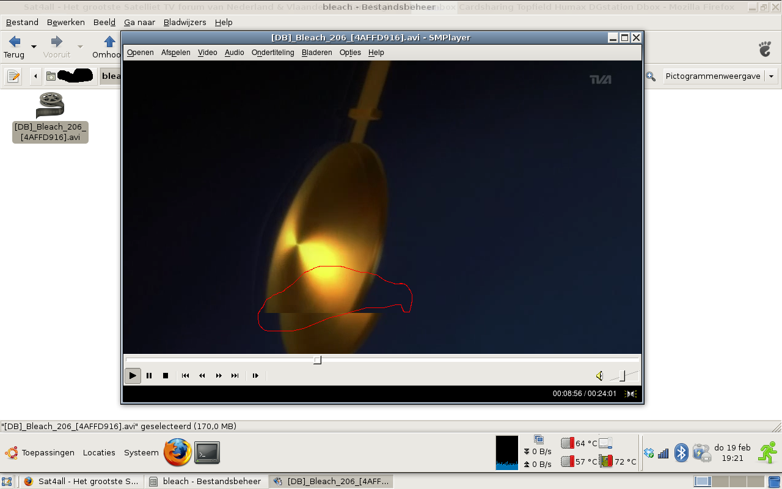Click the Bleach_206 avi file name label
This screenshot has height=489, width=782.
pyautogui.click(x=51, y=132)
